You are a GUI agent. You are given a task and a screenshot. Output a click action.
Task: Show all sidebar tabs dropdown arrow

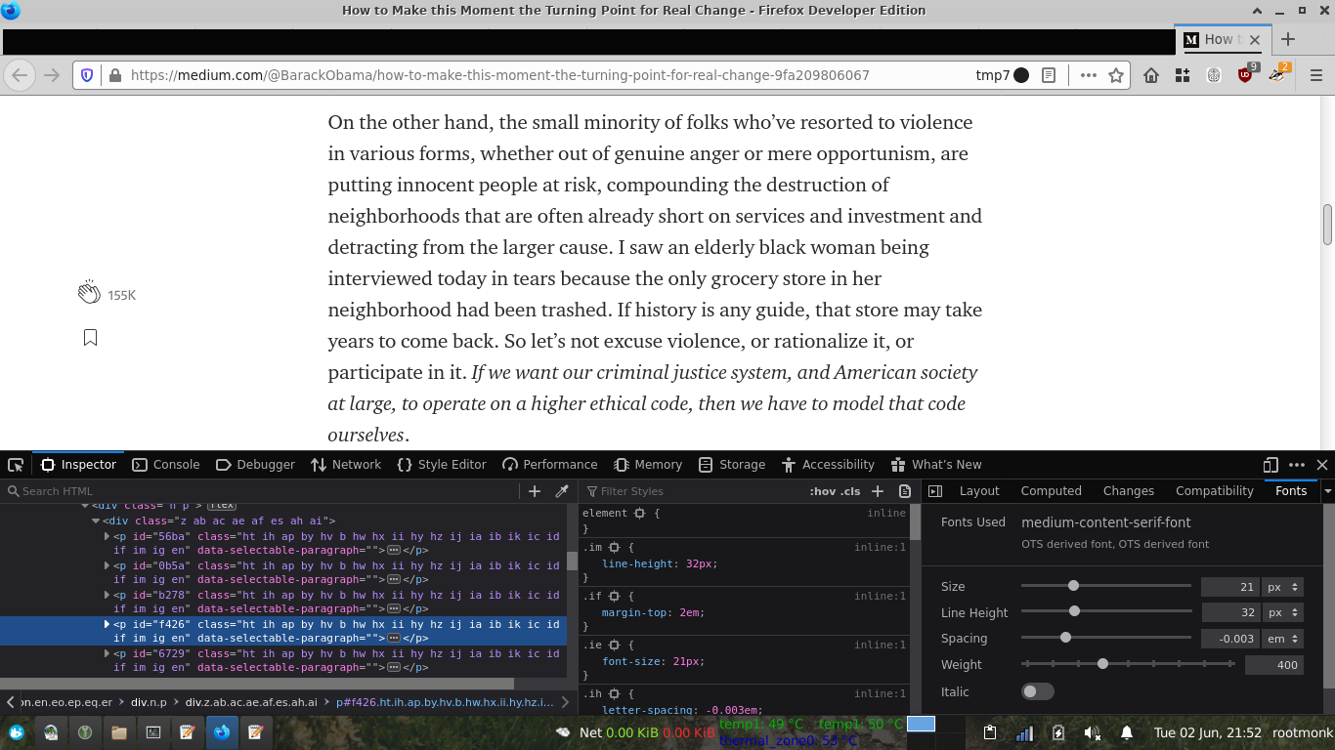[x=1327, y=491]
